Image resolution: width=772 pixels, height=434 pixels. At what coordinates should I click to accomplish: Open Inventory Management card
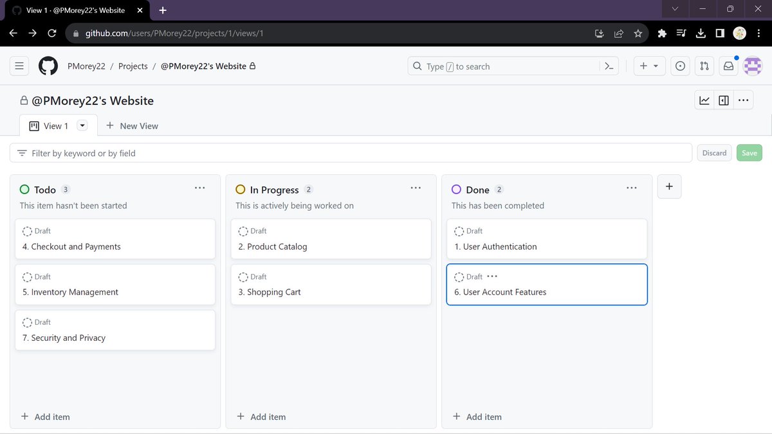(115, 285)
